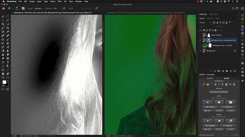This screenshot has width=245, height=137.
Task: Switch to the Paths tab
Action: pos(217,18)
